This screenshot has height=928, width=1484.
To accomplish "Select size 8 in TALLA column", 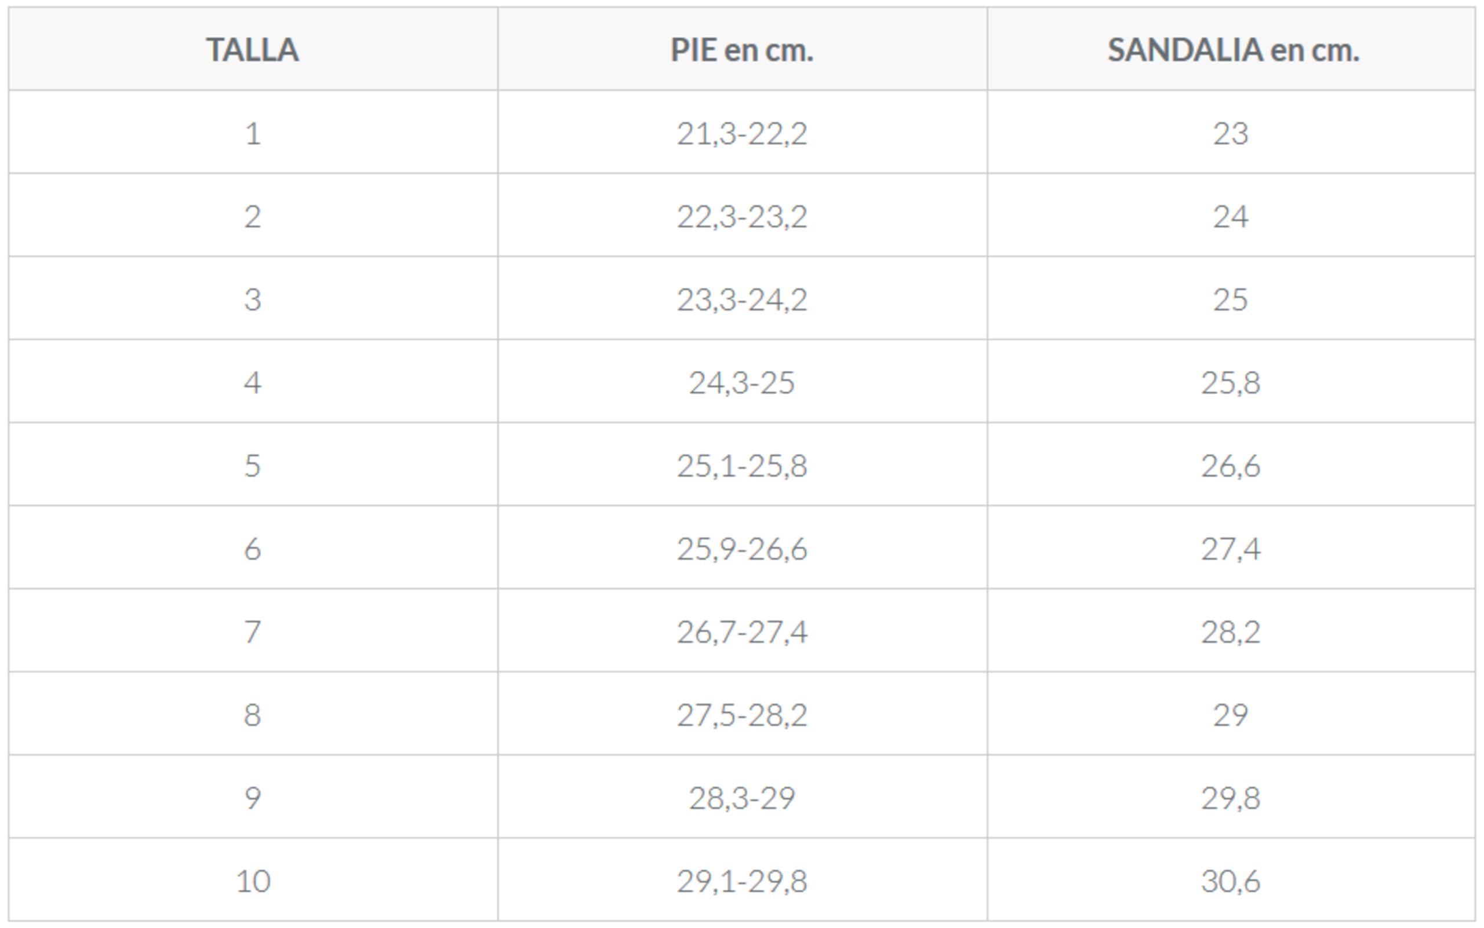I will (x=252, y=714).
